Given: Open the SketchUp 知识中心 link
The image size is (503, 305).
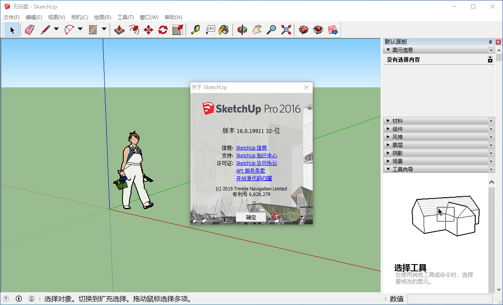Looking at the screenshot, I should [257, 155].
